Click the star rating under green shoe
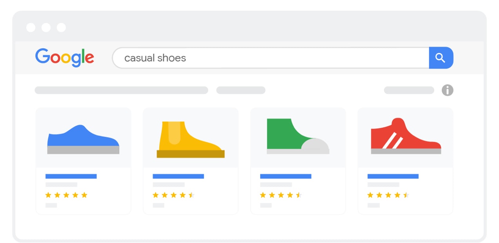 click(x=281, y=195)
